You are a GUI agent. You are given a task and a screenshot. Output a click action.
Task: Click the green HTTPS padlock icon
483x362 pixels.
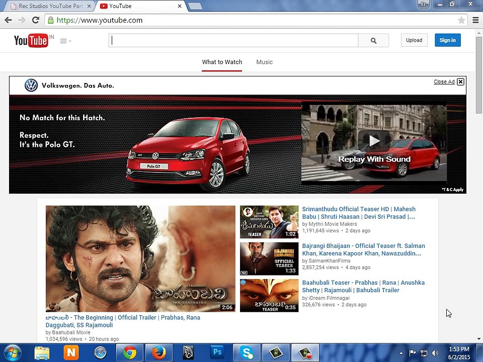pos(50,20)
